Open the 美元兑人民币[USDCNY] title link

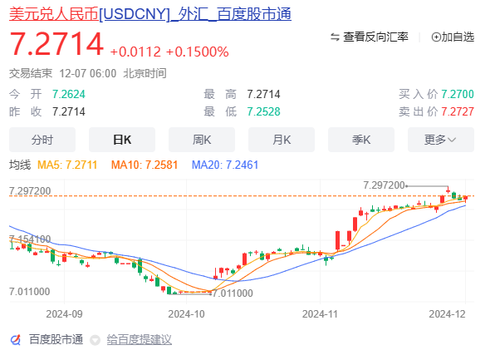point(150,14)
